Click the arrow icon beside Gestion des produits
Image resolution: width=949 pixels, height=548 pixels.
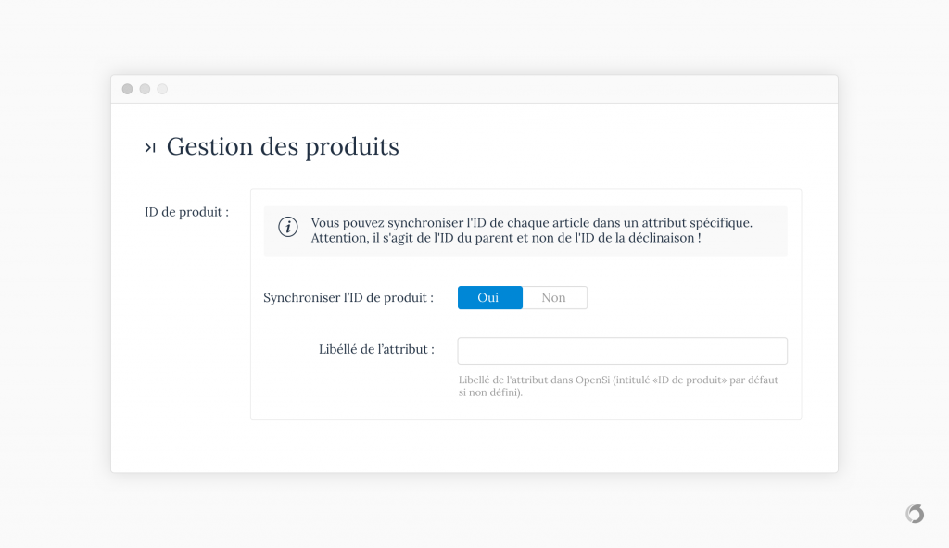(x=150, y=147)
